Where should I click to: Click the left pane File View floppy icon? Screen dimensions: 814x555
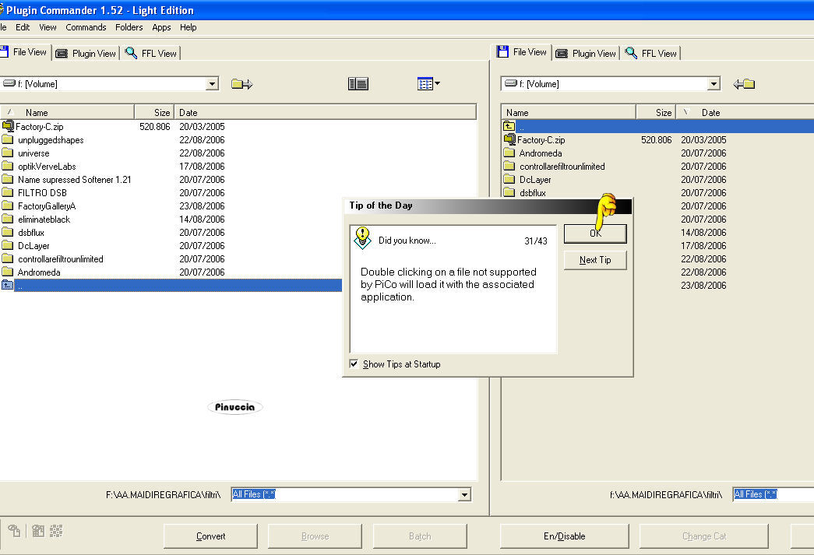point(4,52)
